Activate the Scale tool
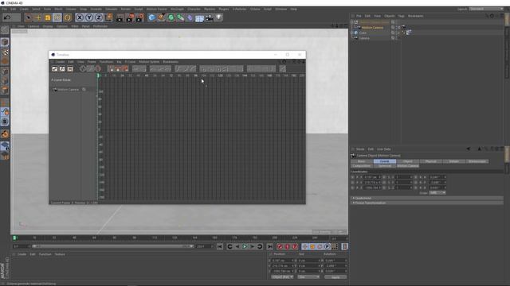Viewport: 510px width, 286px height. coord(48,17)
